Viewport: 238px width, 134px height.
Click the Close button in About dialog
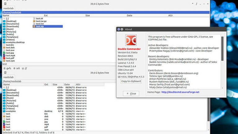click(131, 94)
